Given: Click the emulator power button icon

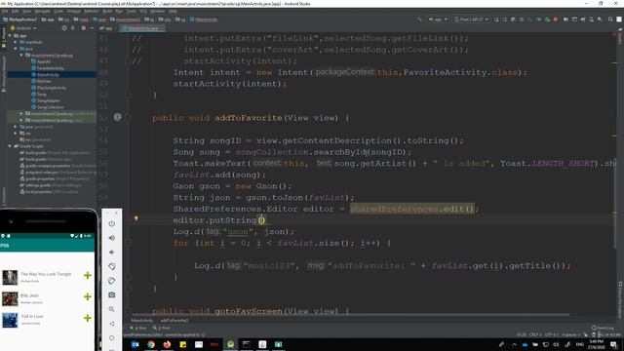Looking at the screenshot, I should pyautogui.click(x=112, y=223).
